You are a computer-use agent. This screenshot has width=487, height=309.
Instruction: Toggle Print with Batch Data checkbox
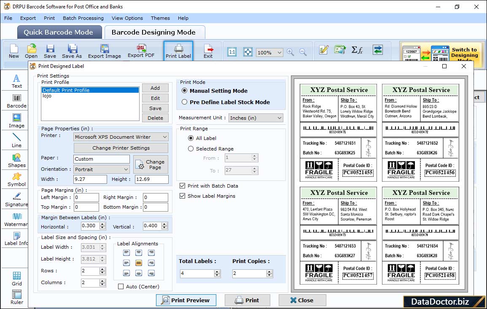click(x=182, y=186)
